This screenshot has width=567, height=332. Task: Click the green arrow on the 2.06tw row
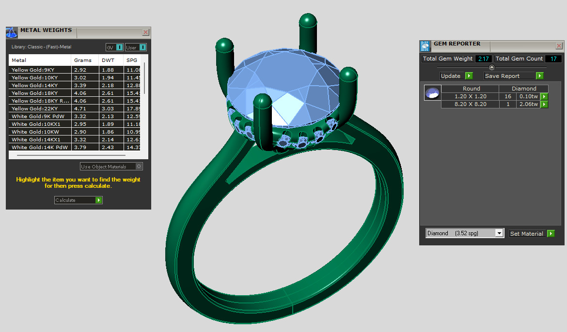pos(544,105)
